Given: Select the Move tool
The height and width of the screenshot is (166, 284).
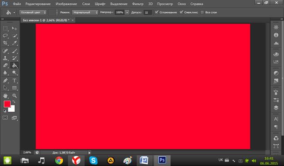Looking at the screenshot, I should point(14,28).
